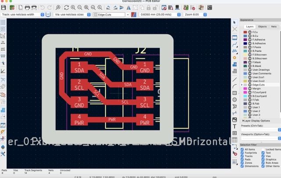
Task: Open the Find magnifier with letter A
Action: 58,7
